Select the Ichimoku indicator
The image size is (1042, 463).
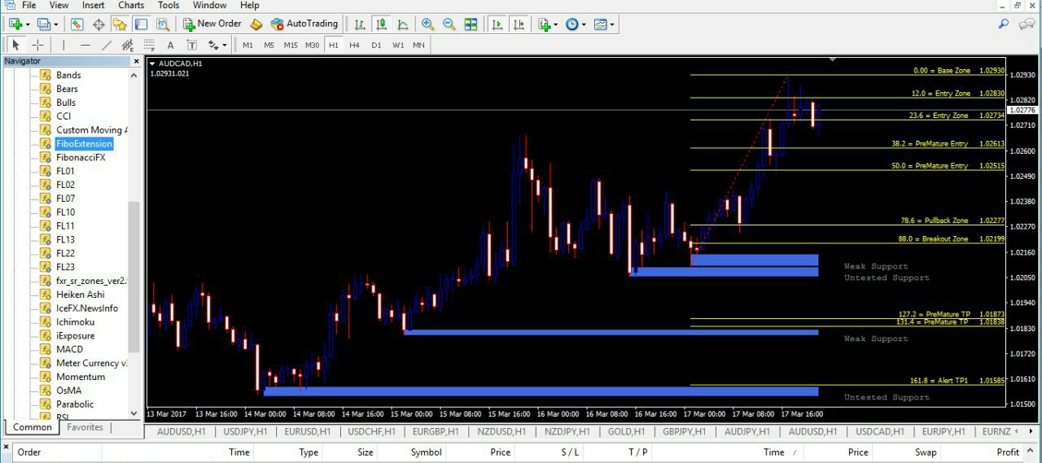pyautogui.click(x=75, y=322)
